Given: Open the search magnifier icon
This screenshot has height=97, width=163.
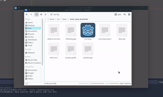Looking at the screenshot, I should tap(125, 15).
